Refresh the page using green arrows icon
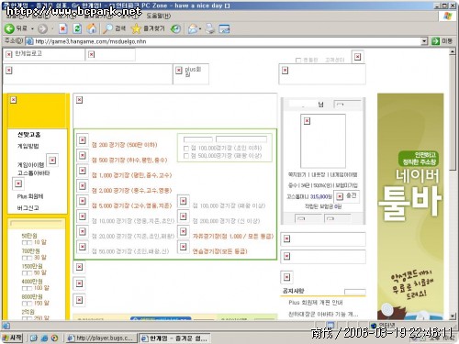Image resolution: width=459 pixels, height=344 pixels. coord(77,28)
